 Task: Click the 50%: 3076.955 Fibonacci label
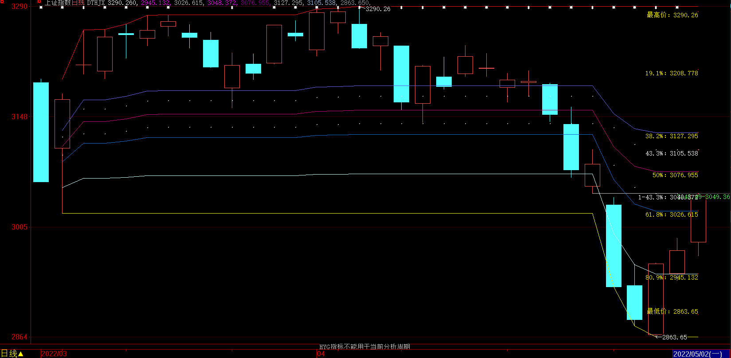(675, 175)
